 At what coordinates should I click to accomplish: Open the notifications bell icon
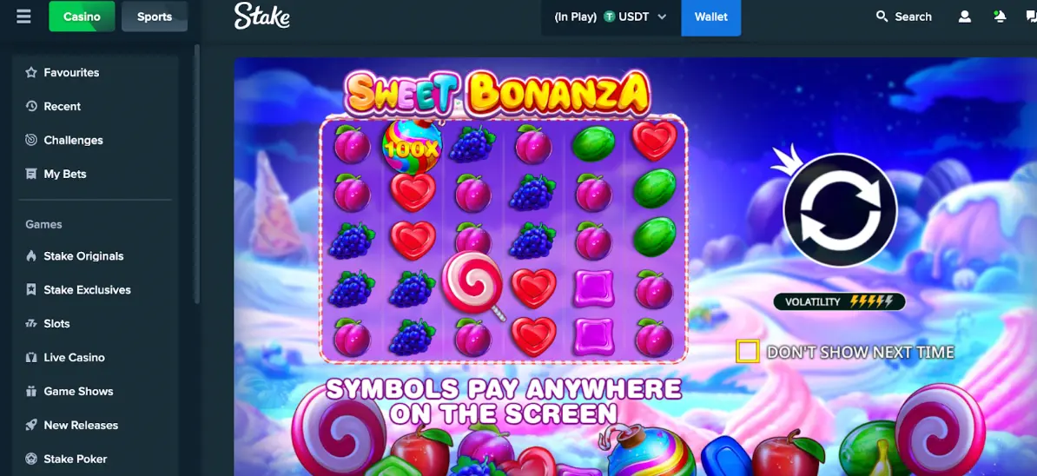click(x=1000, y=17)
